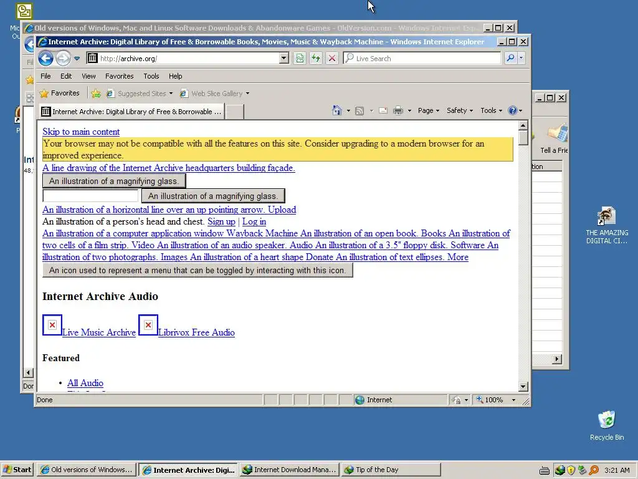The width and height of the screenshot is (638, 479).
Task: Open the File menu
Action: [x=45, y=76]
